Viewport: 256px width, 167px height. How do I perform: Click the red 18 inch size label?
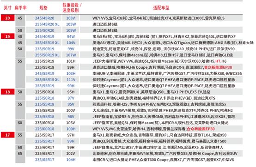pos(8,92)
